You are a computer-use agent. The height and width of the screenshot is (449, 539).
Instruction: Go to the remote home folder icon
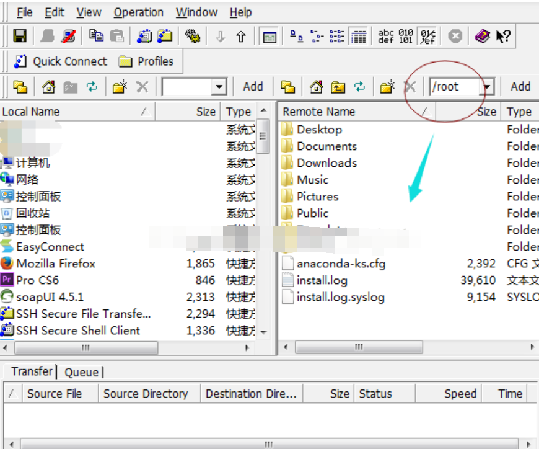(x=317, y=87)
